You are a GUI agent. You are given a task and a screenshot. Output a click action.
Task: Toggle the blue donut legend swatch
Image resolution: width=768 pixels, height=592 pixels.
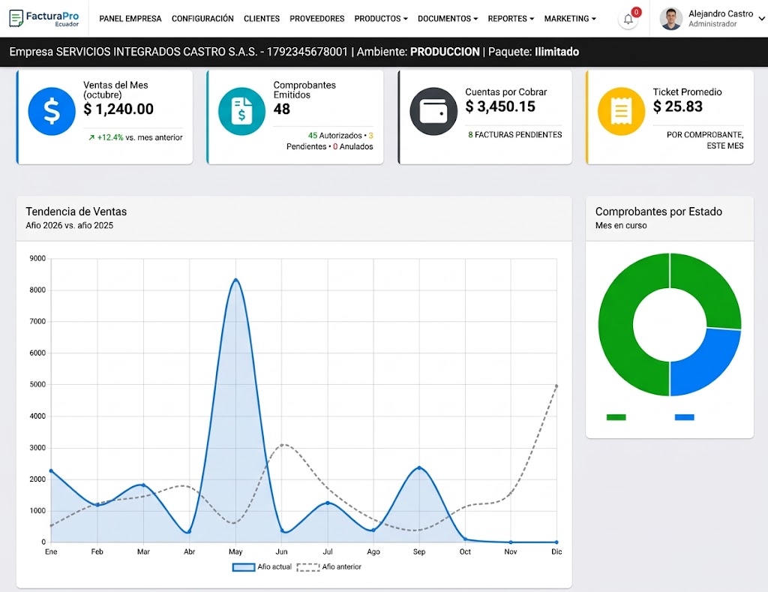coord(684,417)
